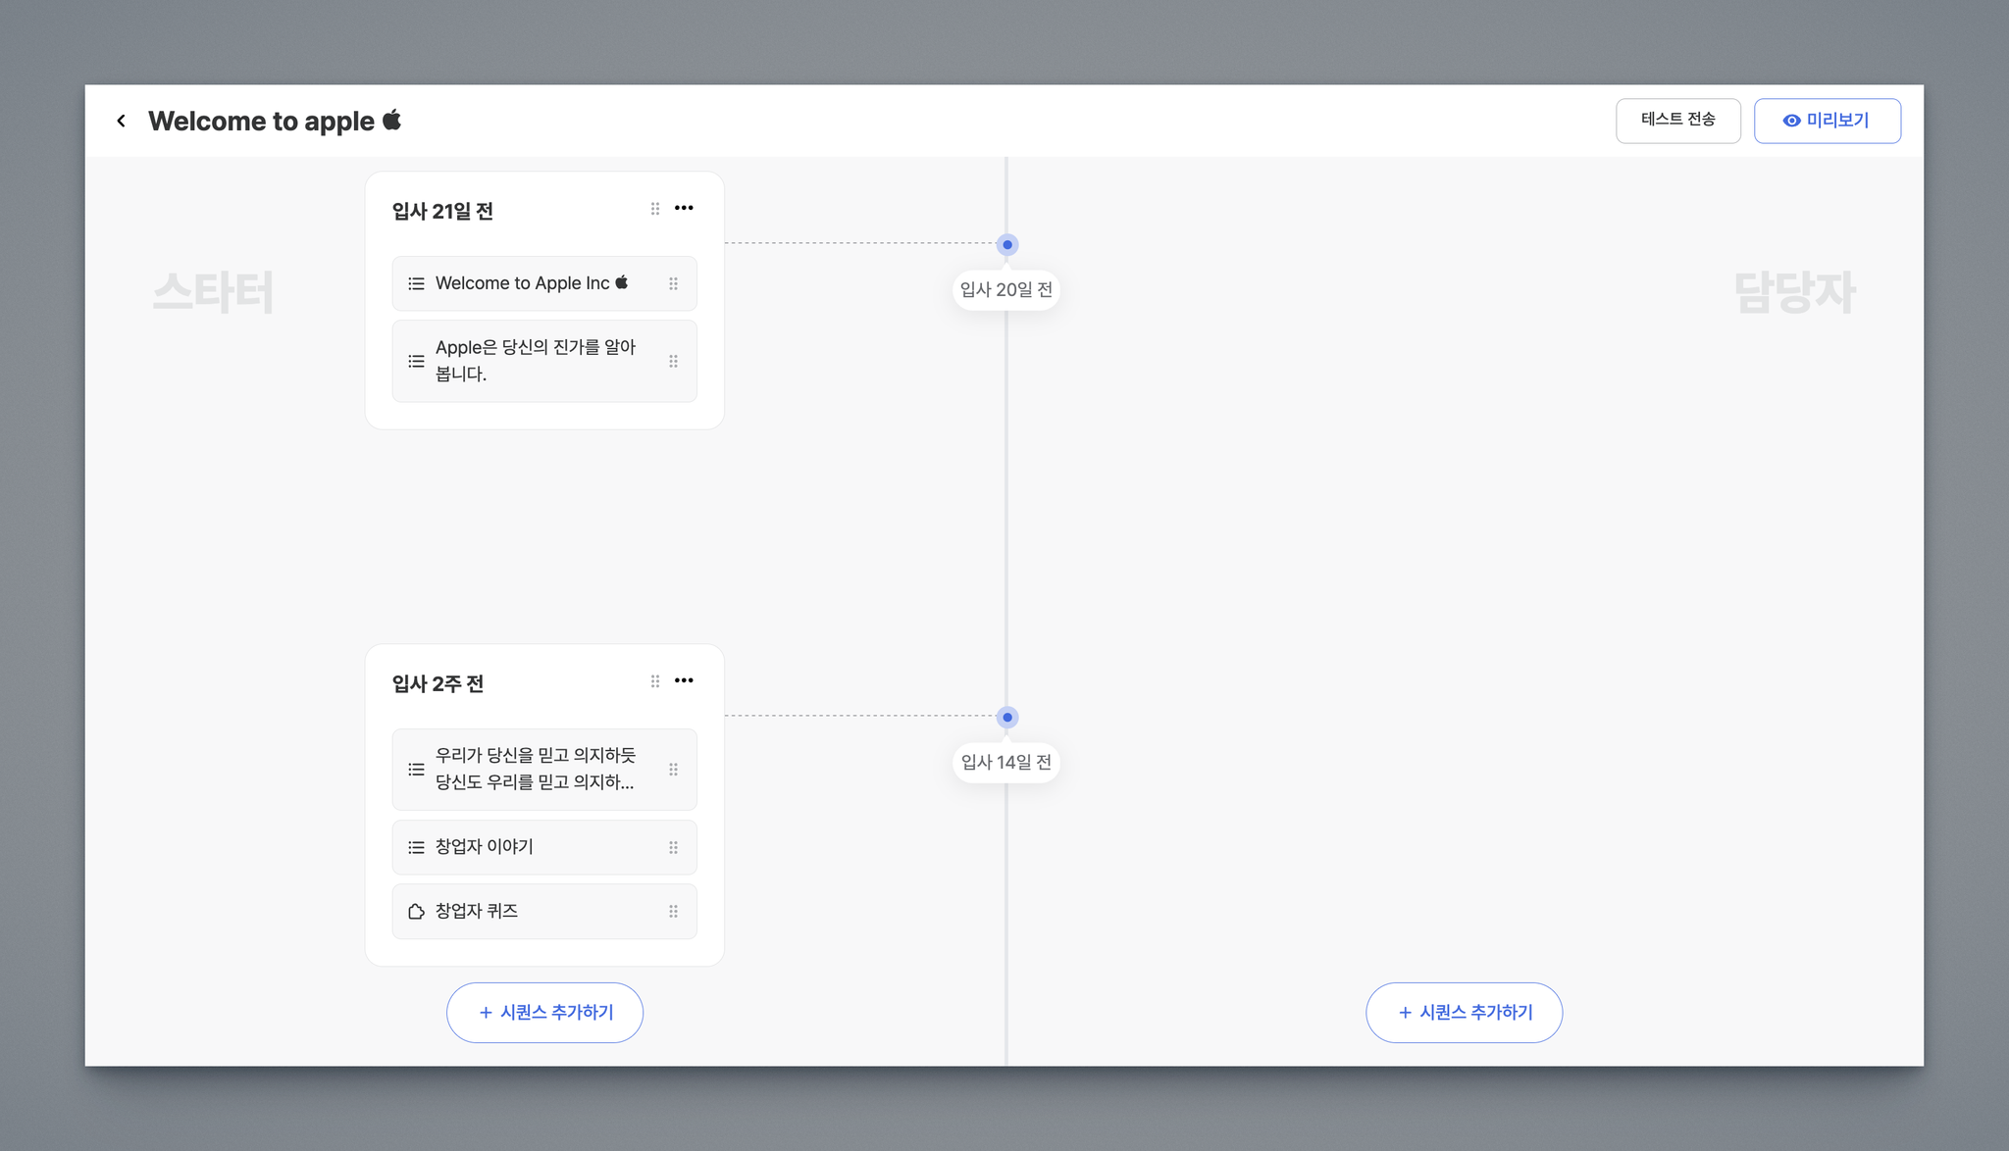Open the more options menu for 입사 21일 전
Viewport: 2009px width, 1151px height.
[x=684, y=208]
